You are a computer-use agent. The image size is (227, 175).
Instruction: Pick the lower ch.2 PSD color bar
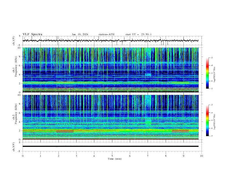(x=207, y=120)
